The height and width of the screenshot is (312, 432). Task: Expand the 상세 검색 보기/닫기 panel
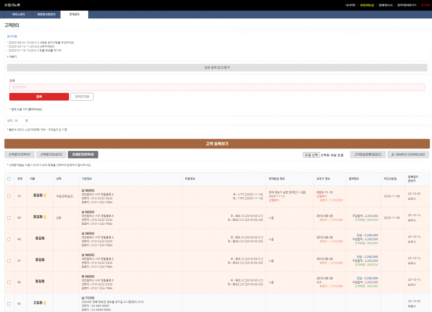click(x=216, y=67)
